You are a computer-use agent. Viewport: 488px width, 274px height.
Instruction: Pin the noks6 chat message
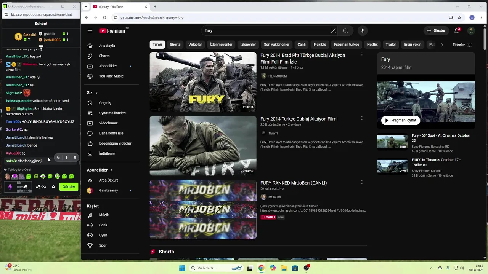pos(67,158)
